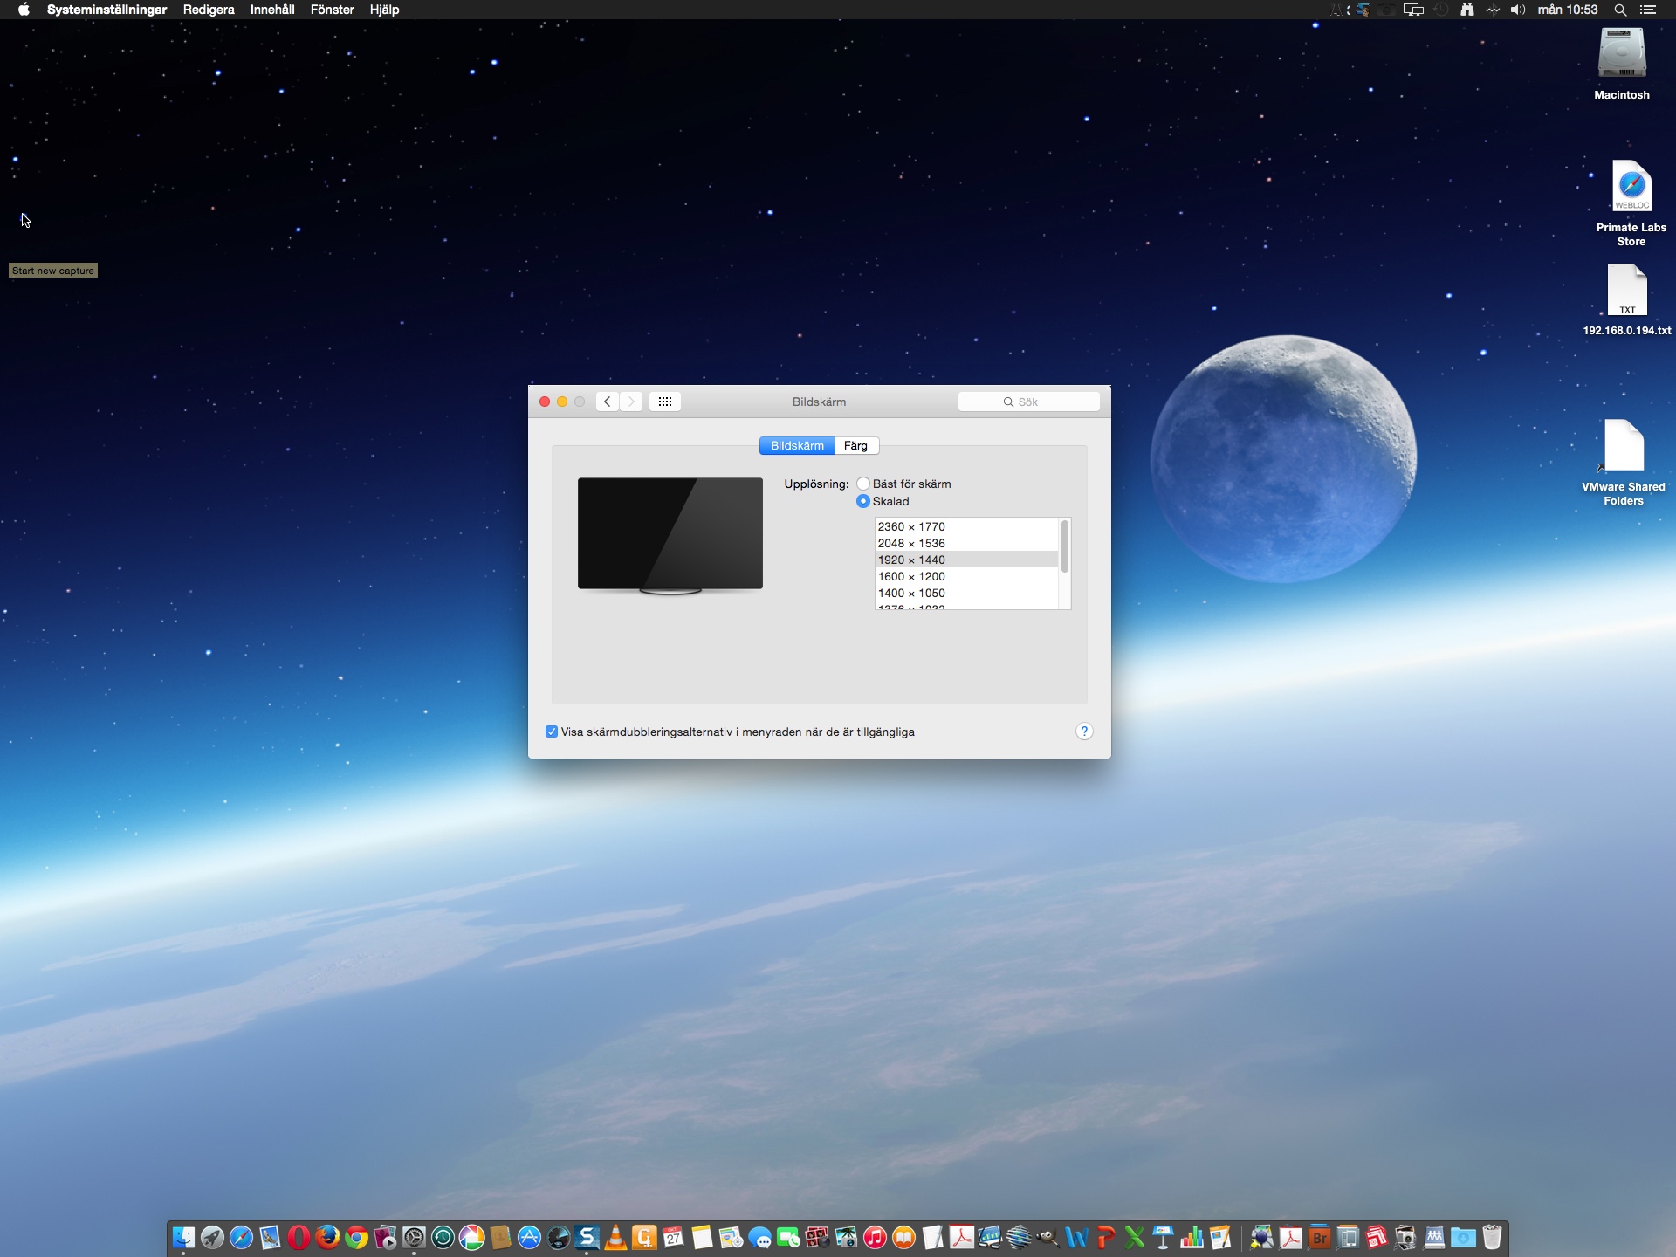Click the back navigation arrow in Bildskärm window

[607, 402]
